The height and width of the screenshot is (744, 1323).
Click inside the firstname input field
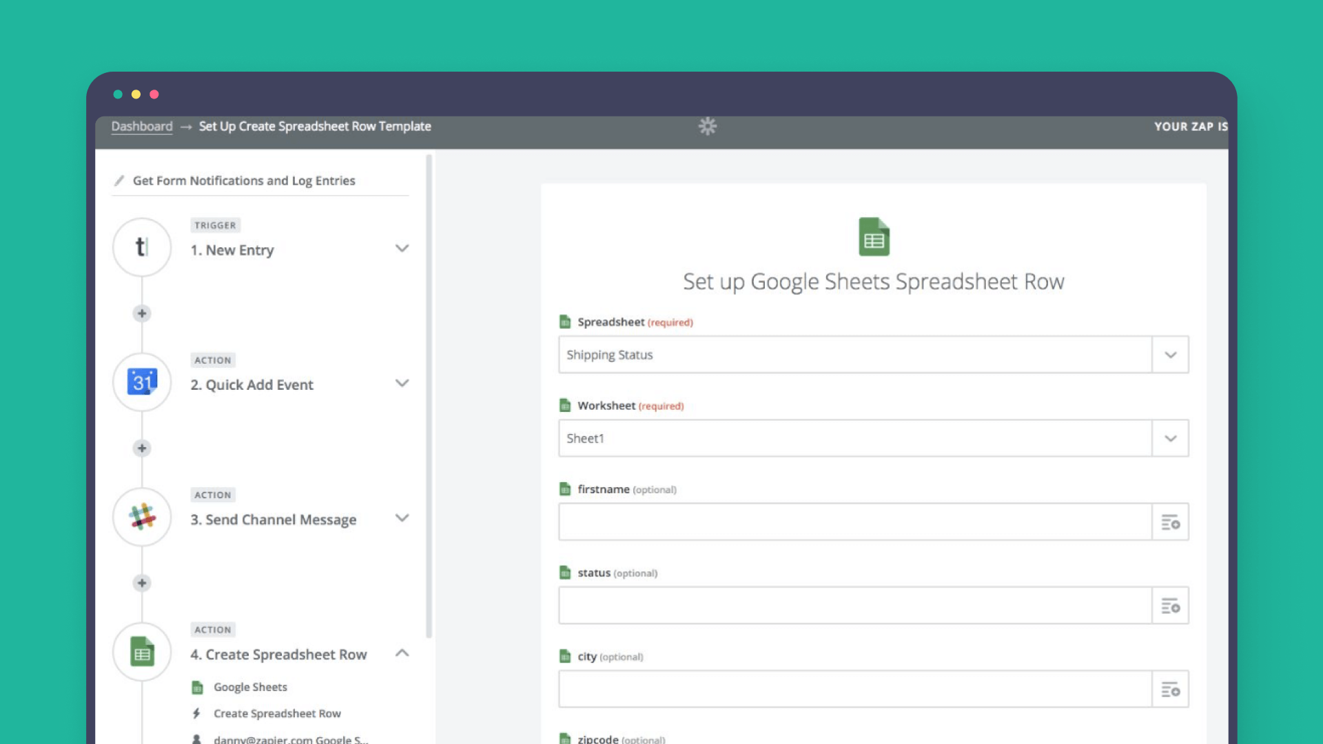(827, 522)
